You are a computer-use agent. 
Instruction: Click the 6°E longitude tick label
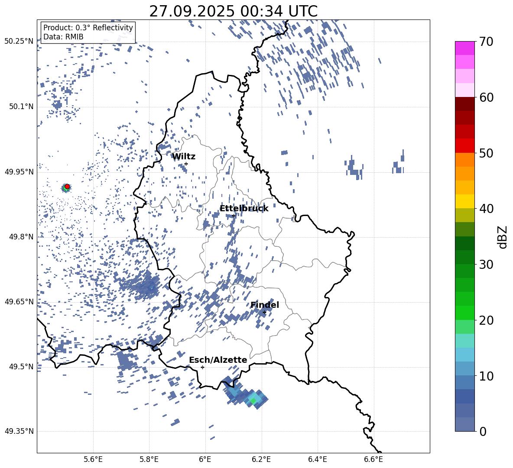point(205,459)
